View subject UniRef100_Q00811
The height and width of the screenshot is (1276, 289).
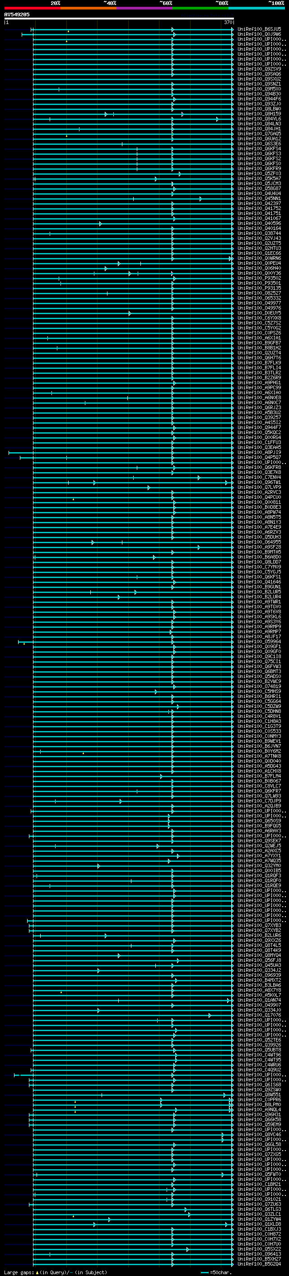[x=259, y=502]
